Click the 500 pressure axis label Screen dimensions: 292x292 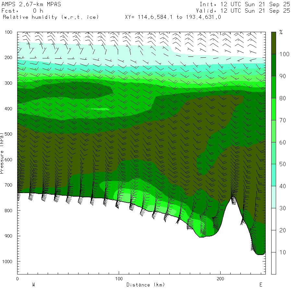point(8,134)
